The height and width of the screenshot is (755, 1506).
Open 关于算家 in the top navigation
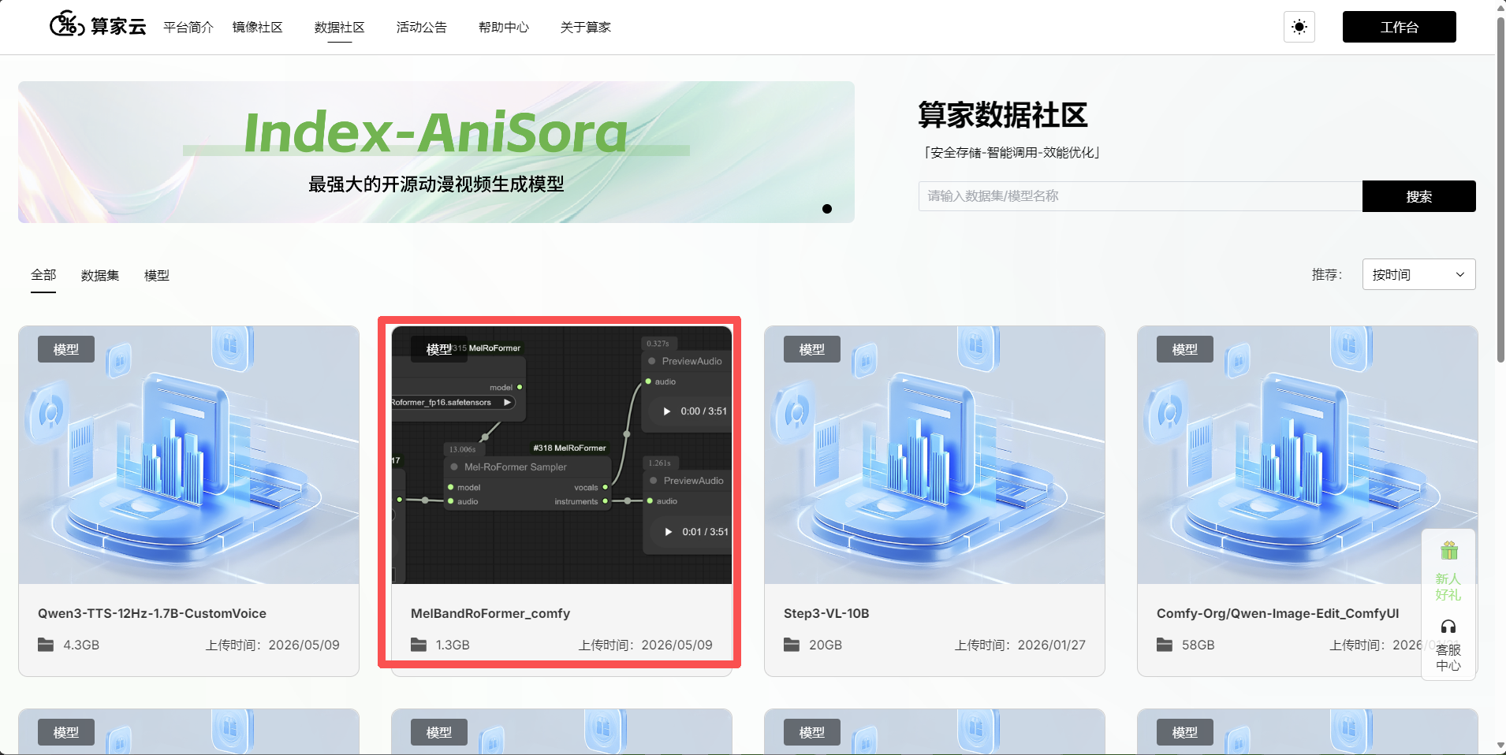click(586, 27)
